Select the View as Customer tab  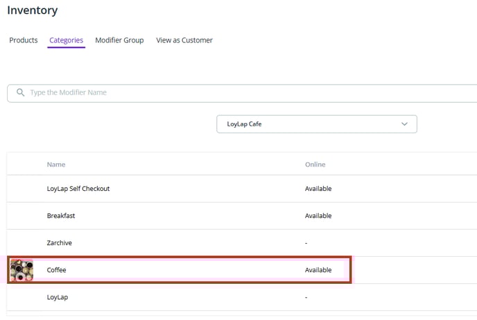pyautogui.click(x=184, y=40)
